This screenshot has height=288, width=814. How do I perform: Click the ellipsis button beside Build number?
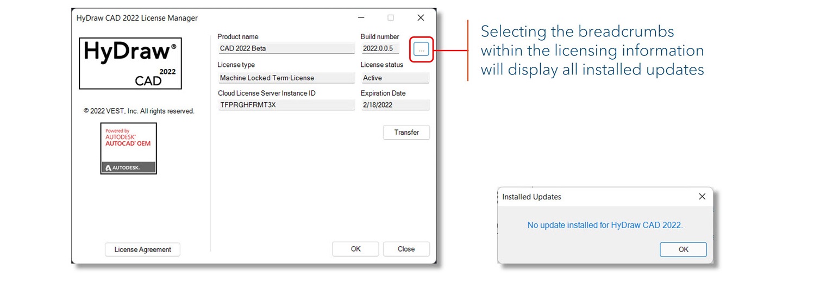point(421,49)
